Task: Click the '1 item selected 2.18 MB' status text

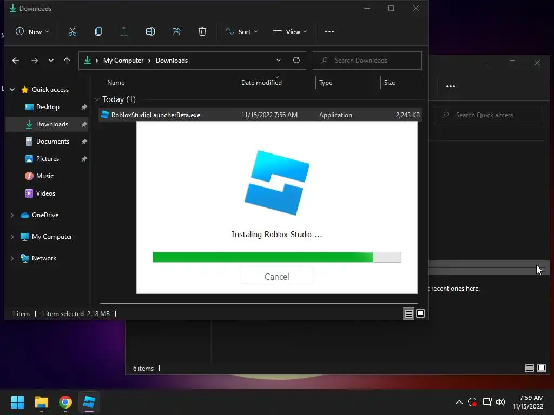Action: point(75,314)
